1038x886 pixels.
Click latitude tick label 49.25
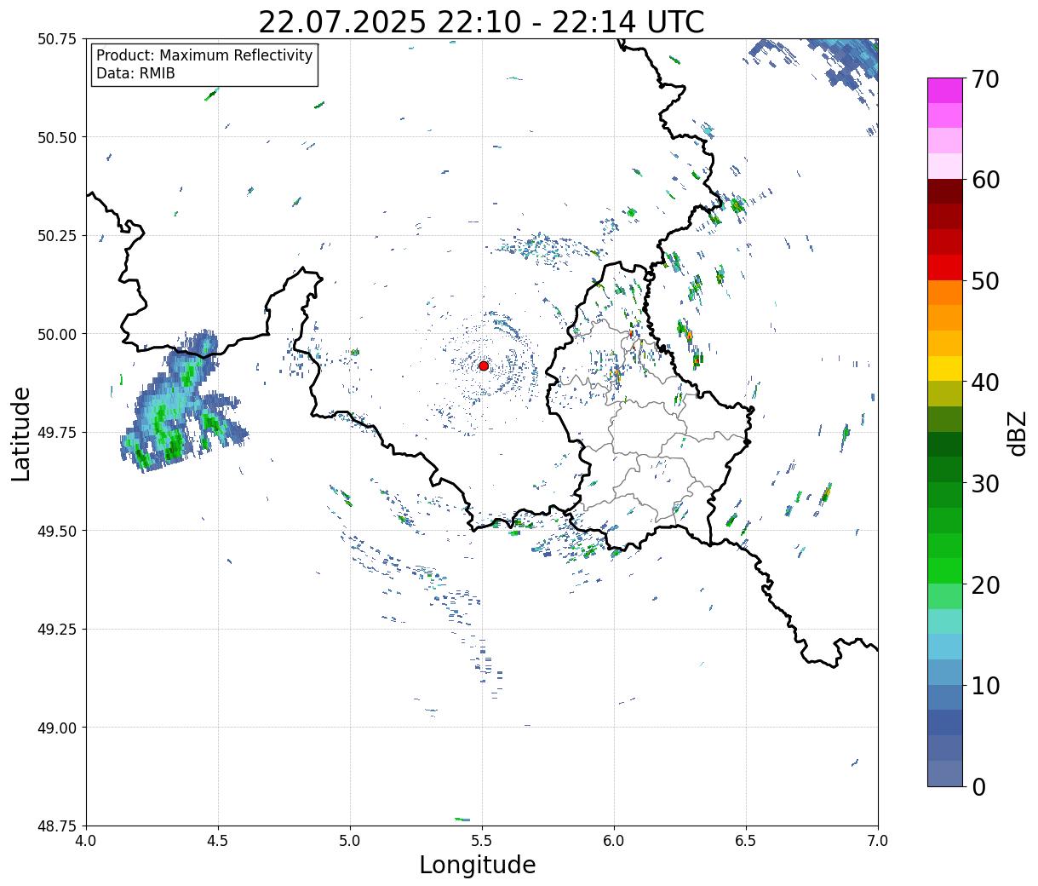(x=57, y=630)
